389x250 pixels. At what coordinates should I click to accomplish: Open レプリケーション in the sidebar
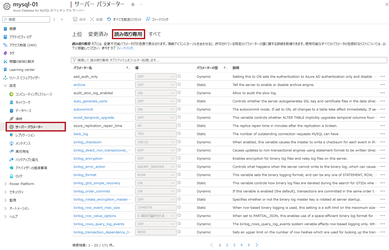[x=25, y=135]
